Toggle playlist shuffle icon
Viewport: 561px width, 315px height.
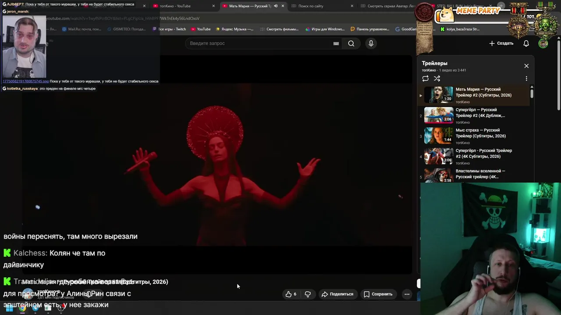437,78
